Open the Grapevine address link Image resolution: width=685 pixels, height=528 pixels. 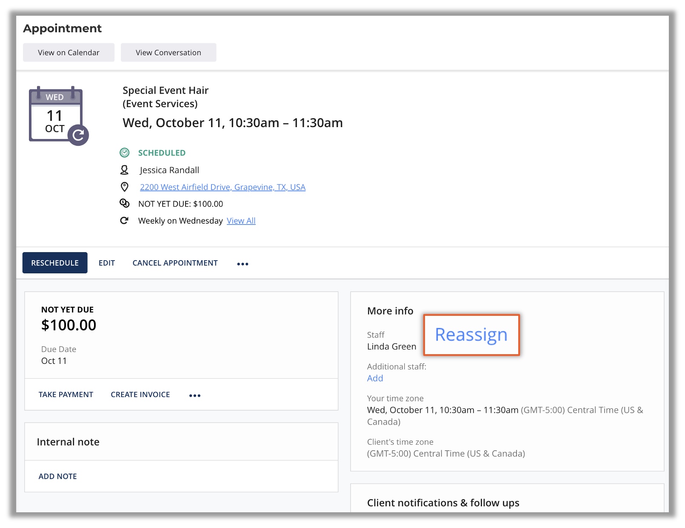[x=223, y=187]
